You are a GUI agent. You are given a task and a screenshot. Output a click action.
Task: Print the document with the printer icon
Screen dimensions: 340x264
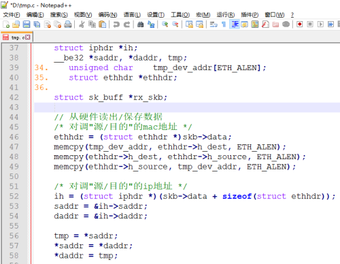[68, 24]
